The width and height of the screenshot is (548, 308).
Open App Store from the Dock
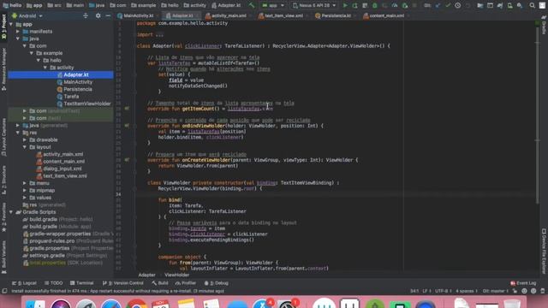pos(262,304)
